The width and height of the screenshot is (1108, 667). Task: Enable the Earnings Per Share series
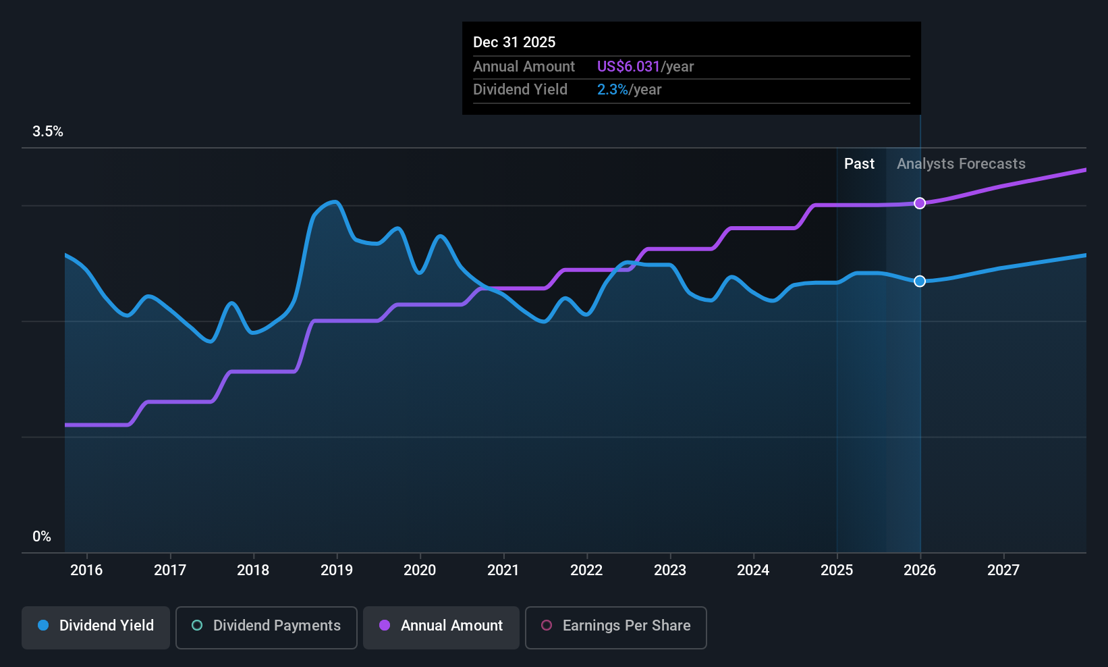[616, 627]
